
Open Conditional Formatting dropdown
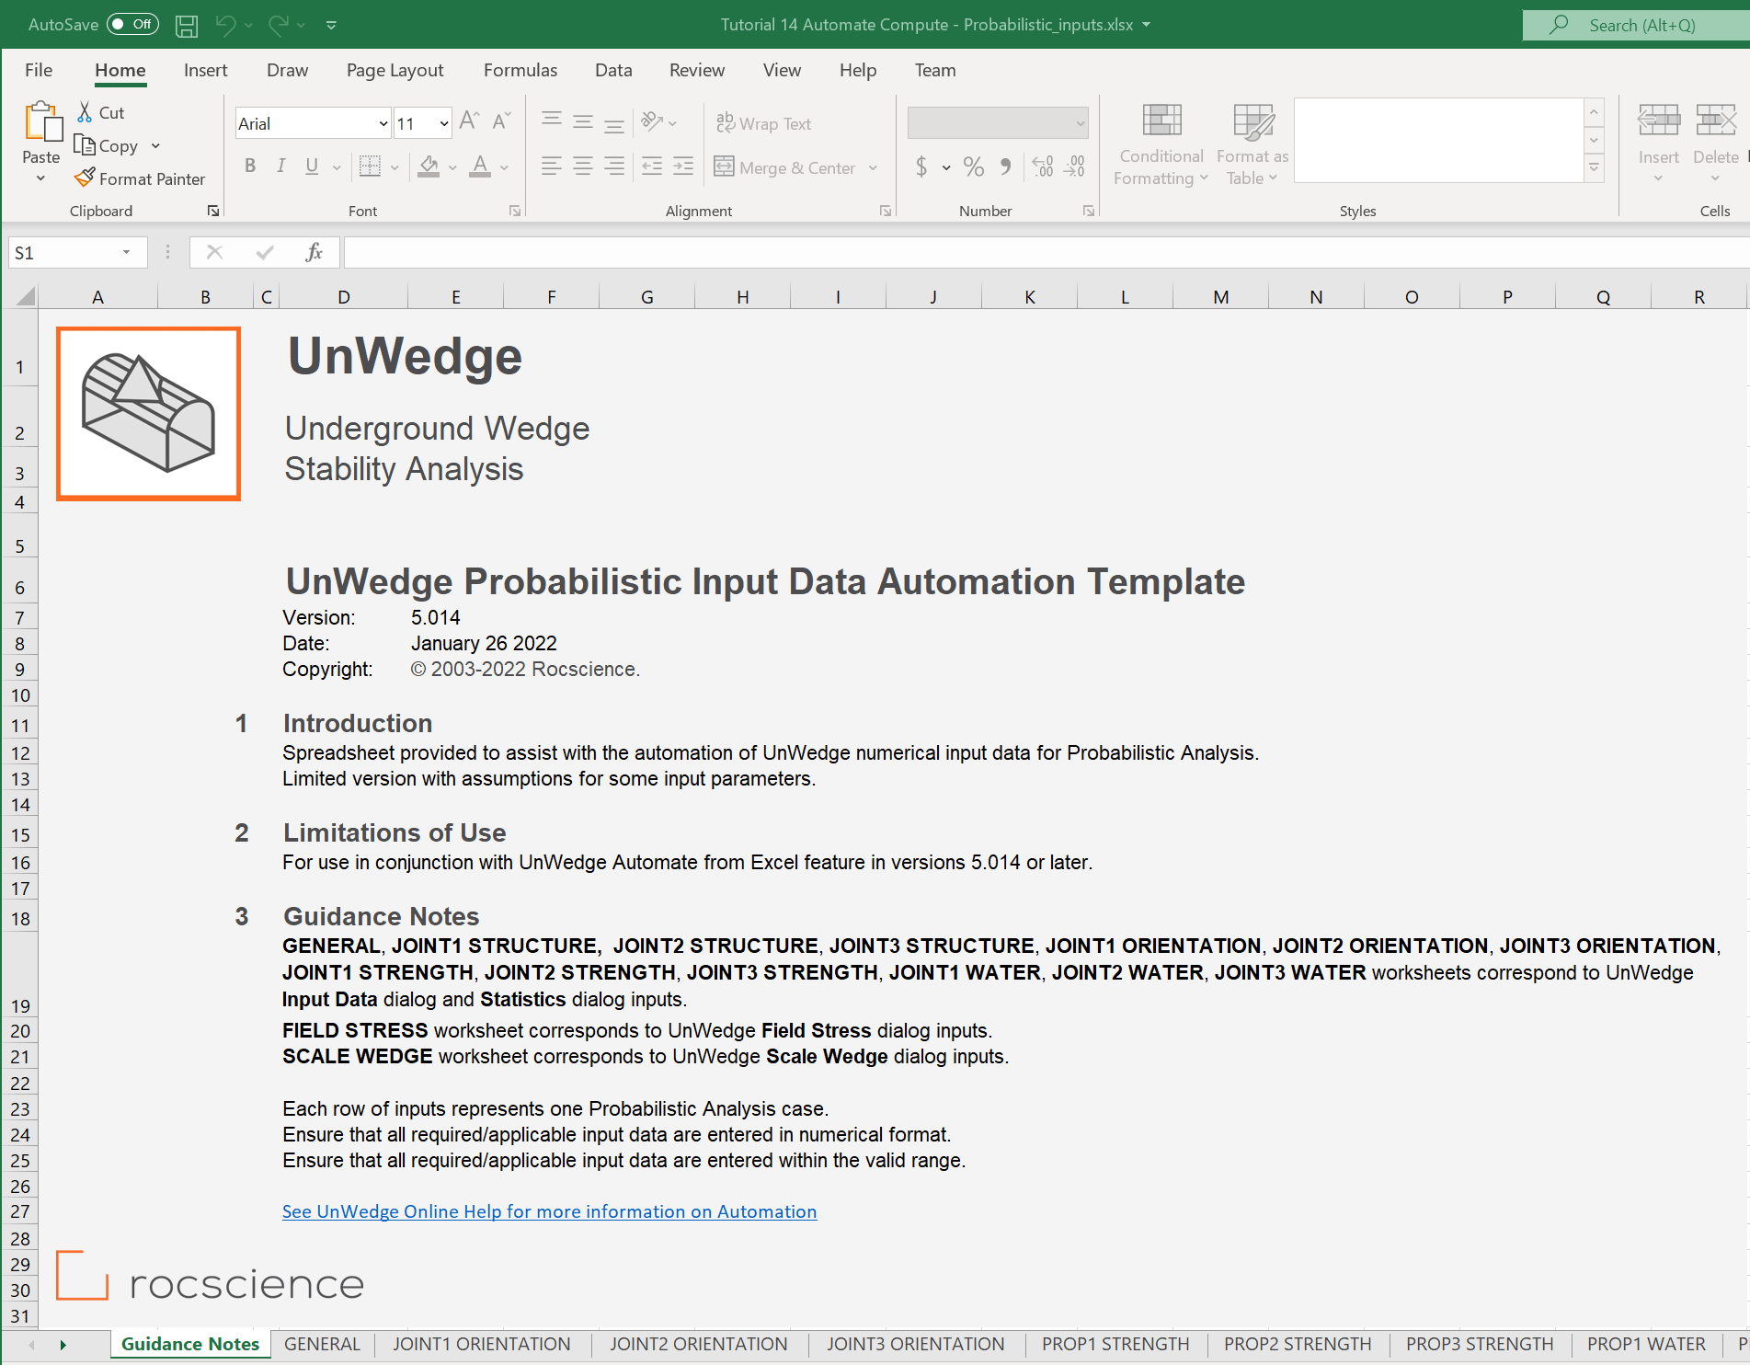click(1161, 143)
